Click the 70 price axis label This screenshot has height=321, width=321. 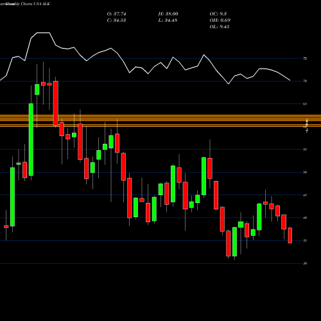tap(305, 81)
